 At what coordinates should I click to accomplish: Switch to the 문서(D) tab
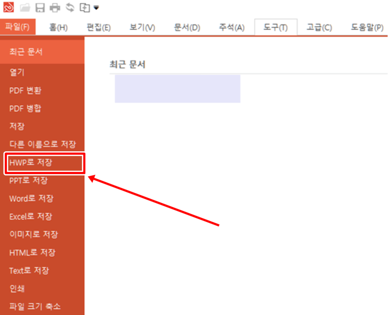click(187, 27)
